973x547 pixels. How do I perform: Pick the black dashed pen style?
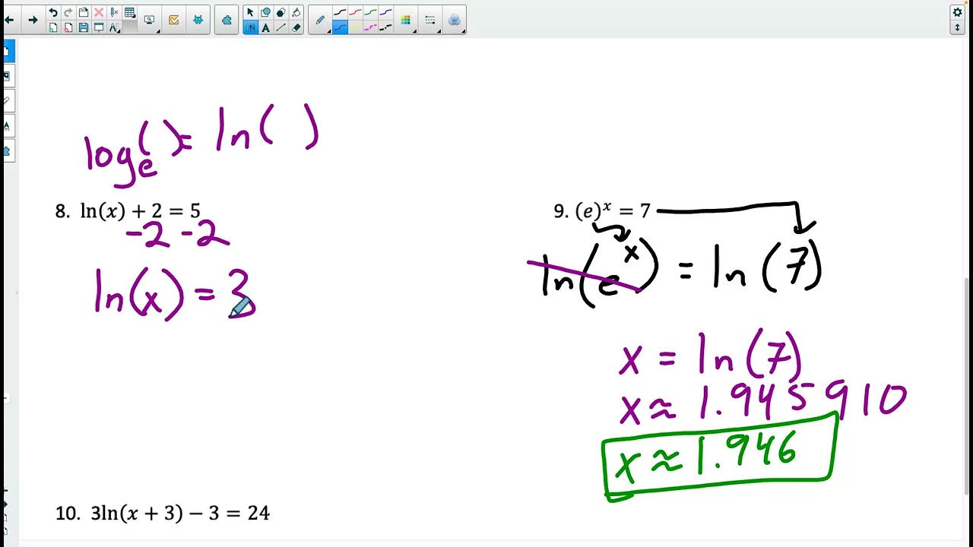[x=385, y=27]
